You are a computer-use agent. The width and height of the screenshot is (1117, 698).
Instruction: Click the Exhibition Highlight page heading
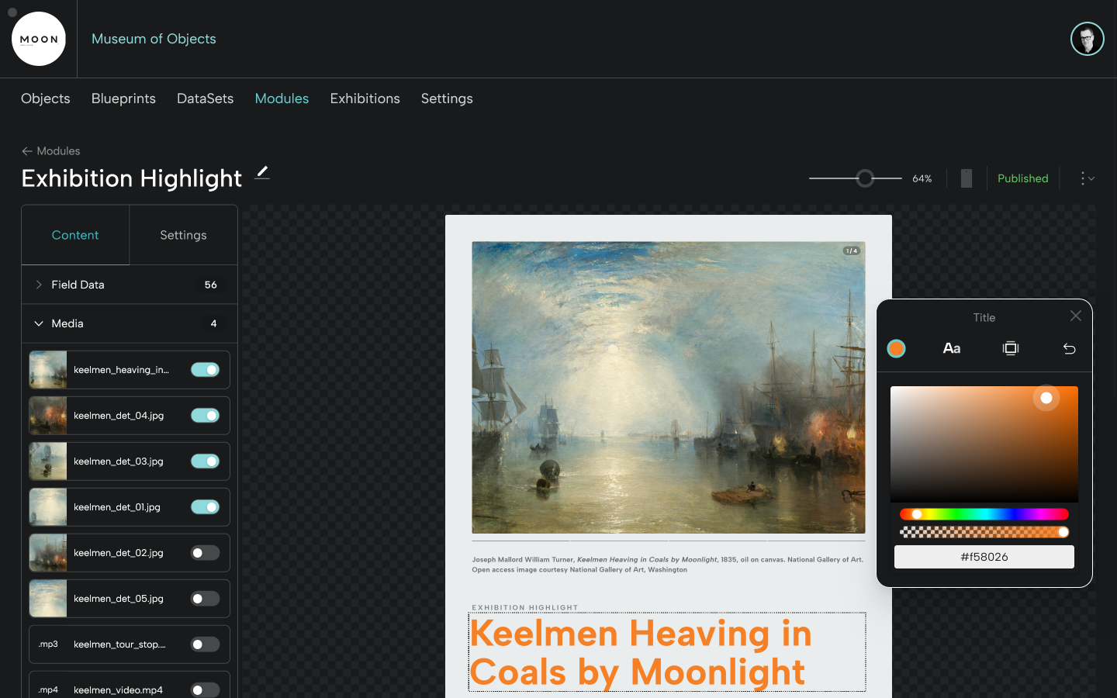click(132, 178)
